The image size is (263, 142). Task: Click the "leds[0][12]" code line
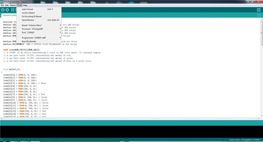[x=26, y=108]
